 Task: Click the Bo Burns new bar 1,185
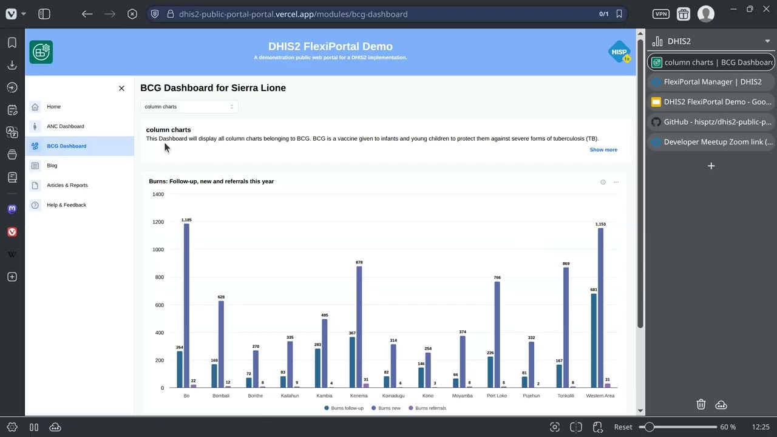coord(186,306)
